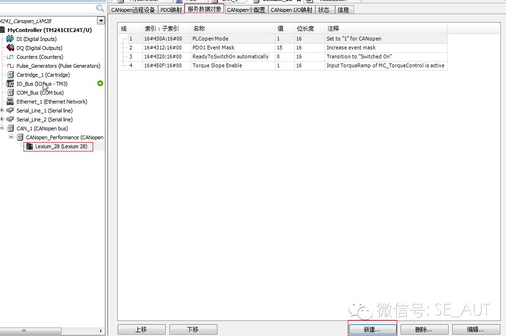
Task: Expand the Serial_Line_2 tree node
Action: 2,119
